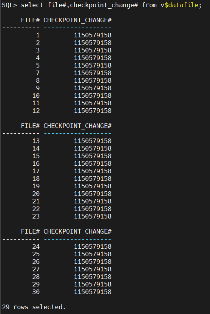Click file number 23 in output
This screenshot has width=210, height=314.
coord(36,217)
